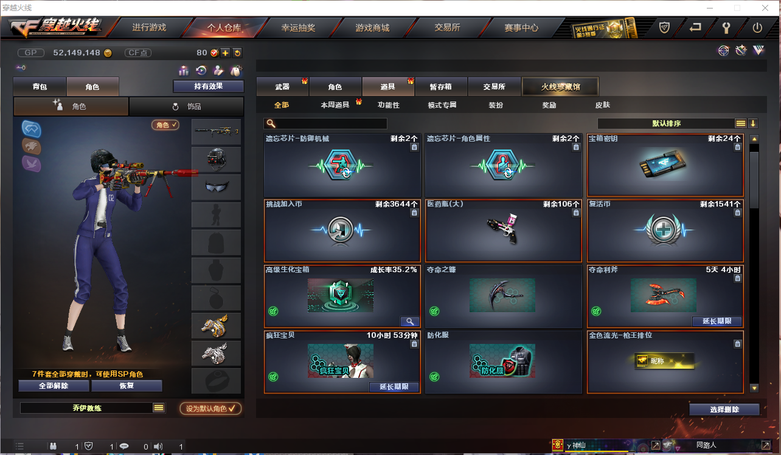The height and width of the screenshot is (455, 781).
Task: Expand the 乔伊教练 character list menu
Action: 158,408
